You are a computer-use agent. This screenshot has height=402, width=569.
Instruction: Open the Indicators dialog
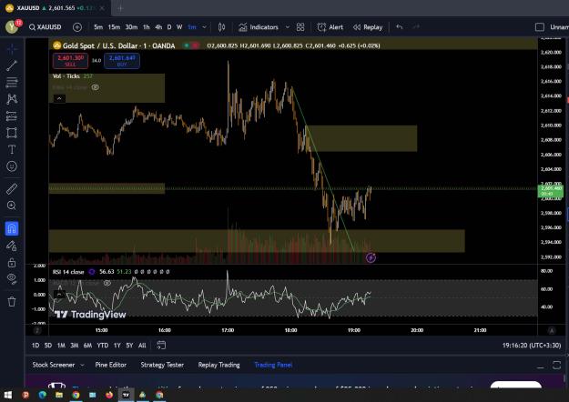259,27
